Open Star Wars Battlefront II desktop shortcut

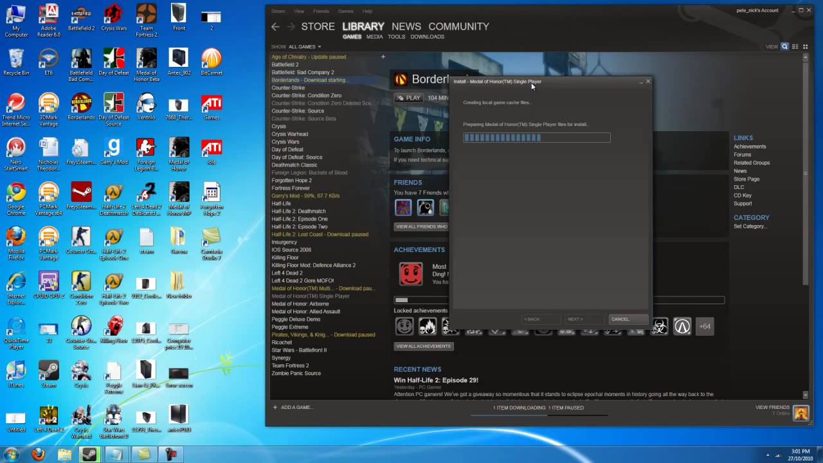point(114,422)
